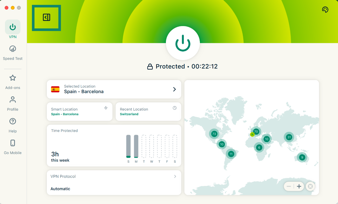Connect to Recent Location Switzerland
Viewport: 338px width, 204px height.
(x=148, y=112)
